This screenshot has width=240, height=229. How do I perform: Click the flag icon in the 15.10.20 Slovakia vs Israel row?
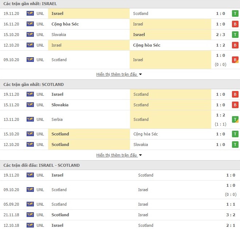point(30,35)
